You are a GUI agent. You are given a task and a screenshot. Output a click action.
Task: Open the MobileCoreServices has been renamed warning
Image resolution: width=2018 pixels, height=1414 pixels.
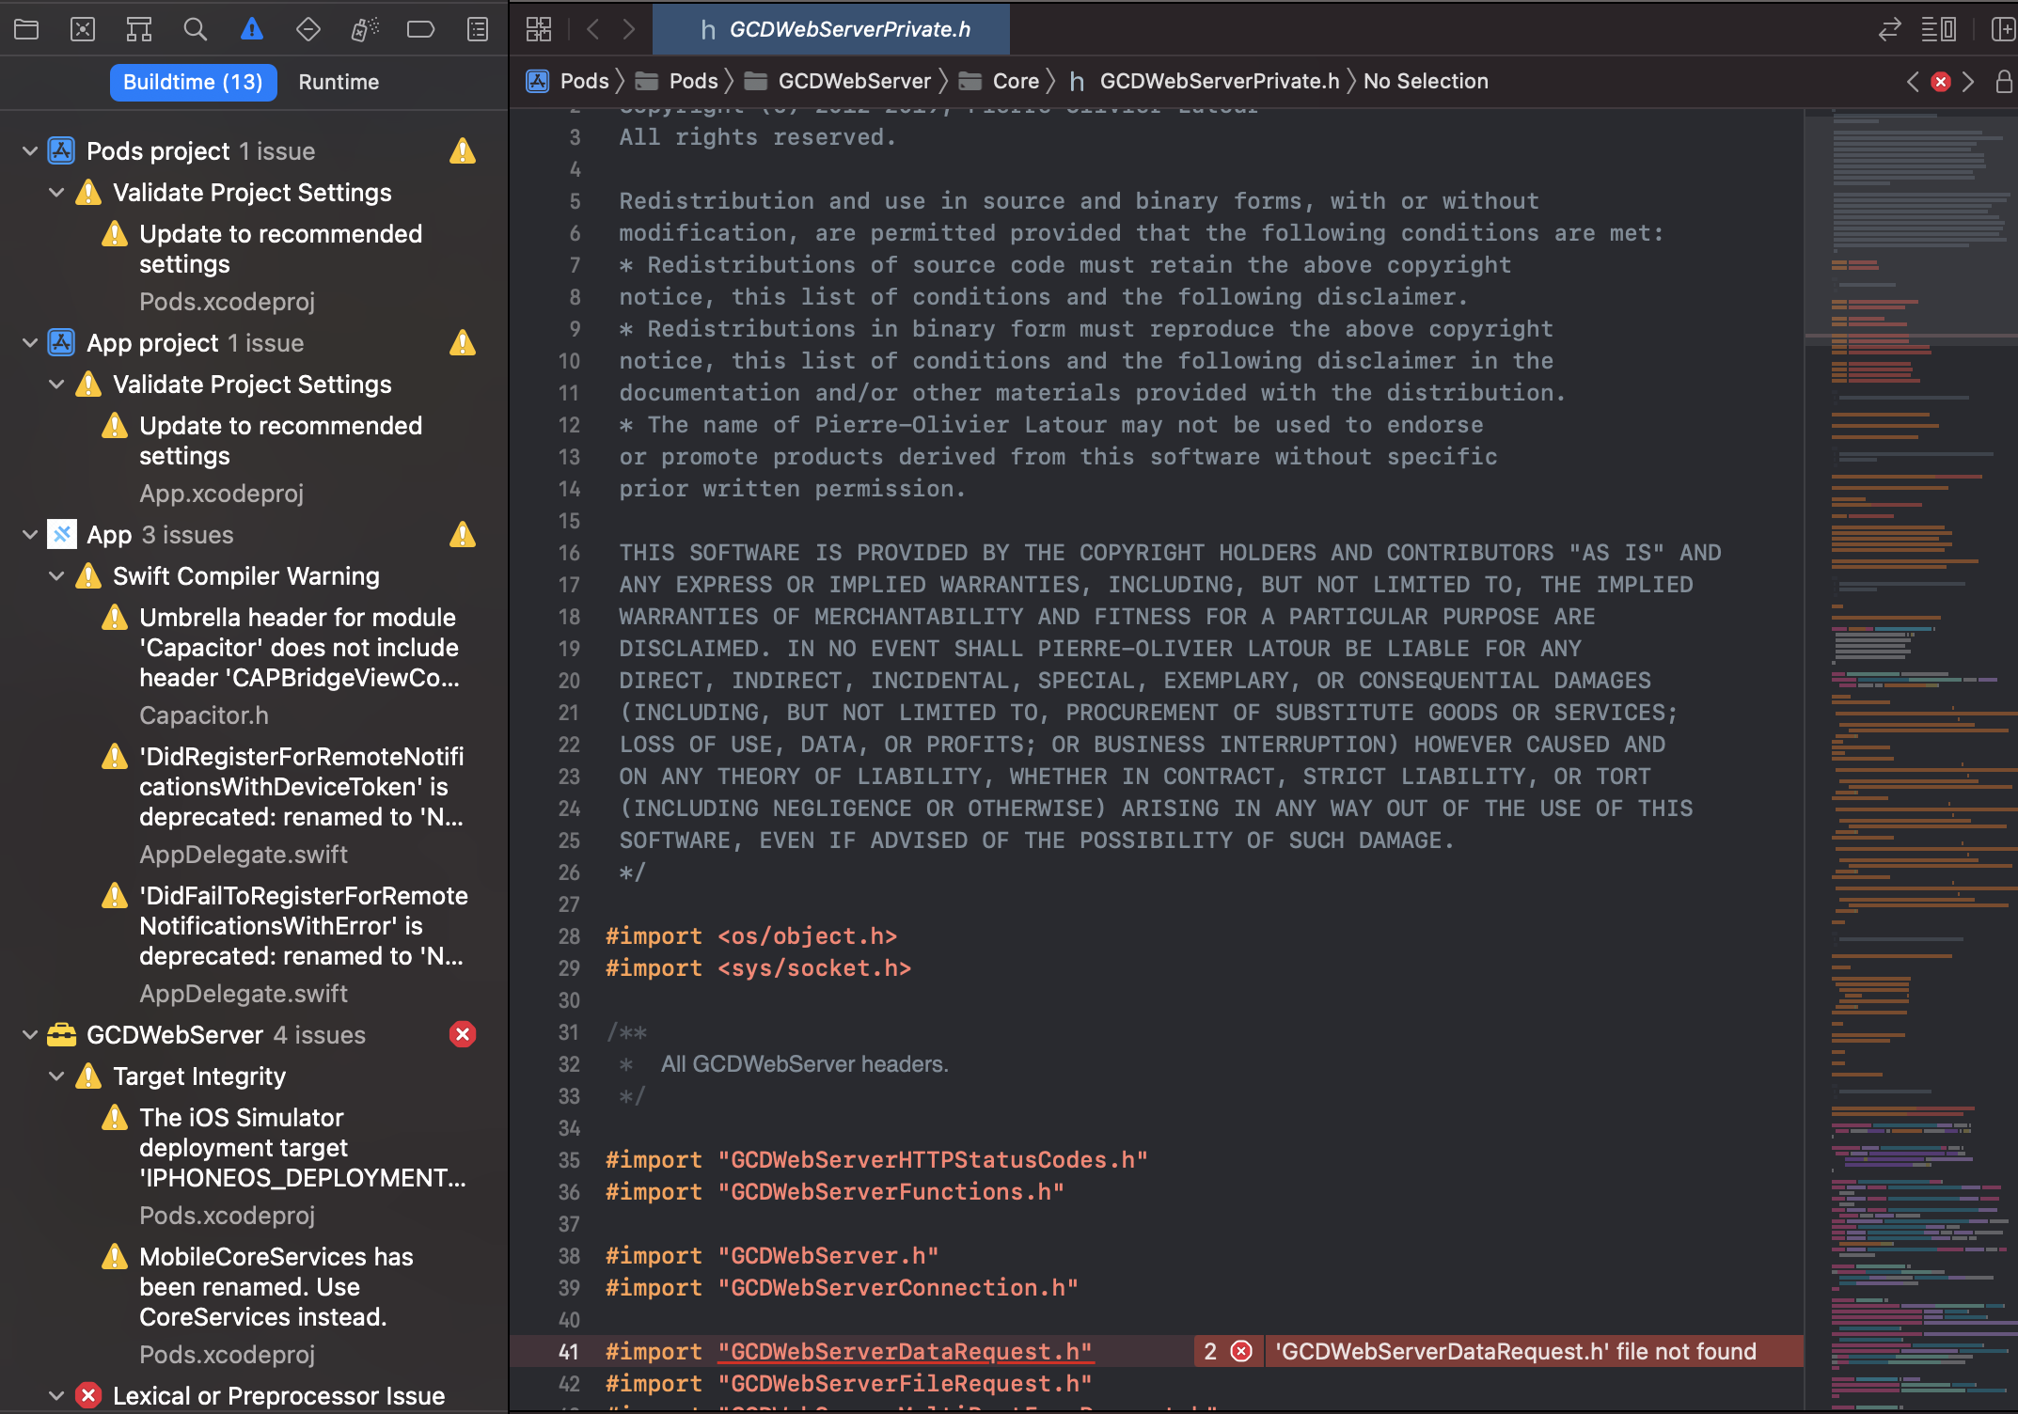point(276,1286)
